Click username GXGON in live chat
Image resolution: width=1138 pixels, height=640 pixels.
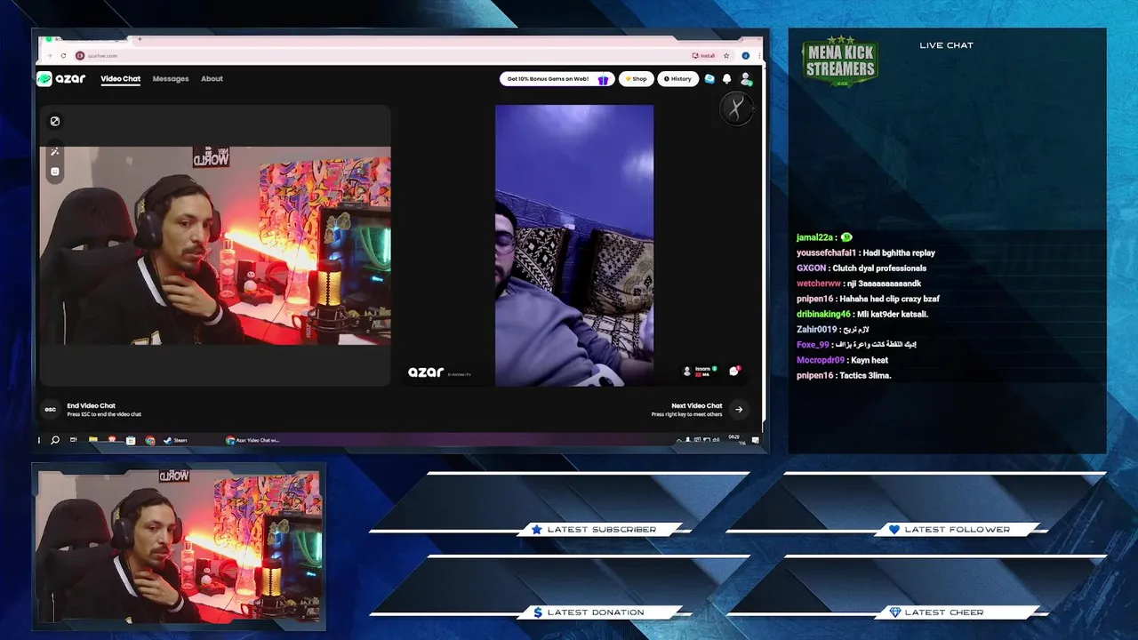point(811,268)
